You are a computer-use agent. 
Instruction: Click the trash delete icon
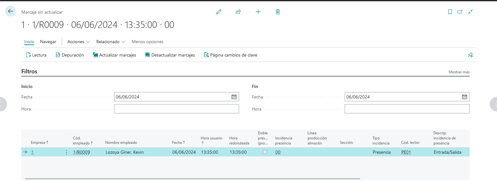point(278,12)
